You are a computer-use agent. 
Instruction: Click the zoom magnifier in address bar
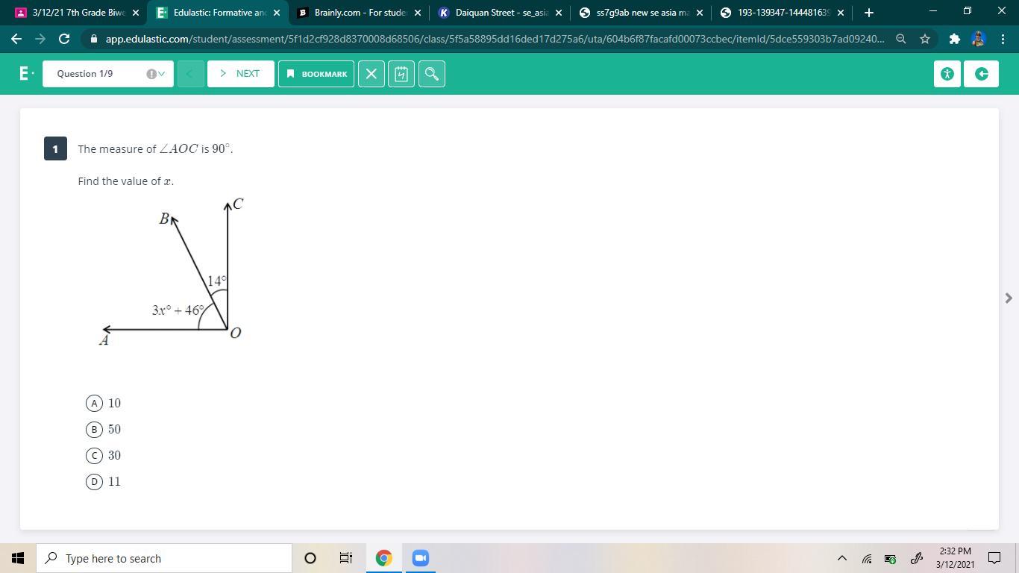[x=901, y=39]
